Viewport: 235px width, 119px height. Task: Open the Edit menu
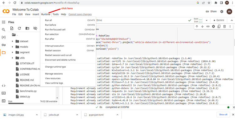(21, 14)
